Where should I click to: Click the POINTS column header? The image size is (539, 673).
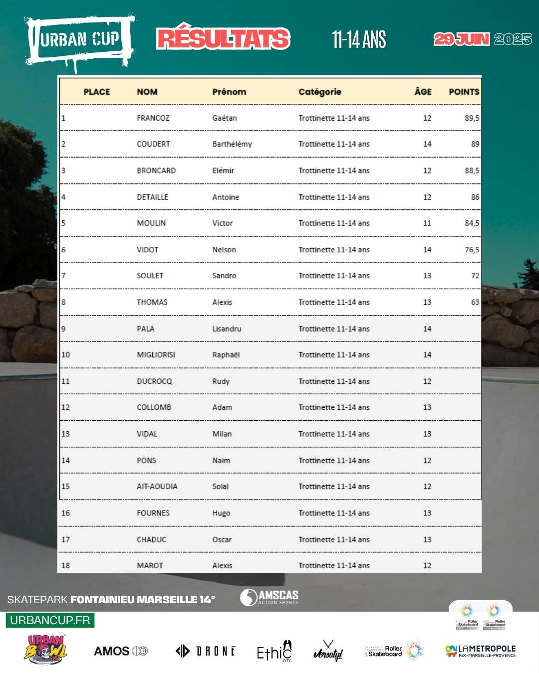pyautogui.click(x=464, y=92)
